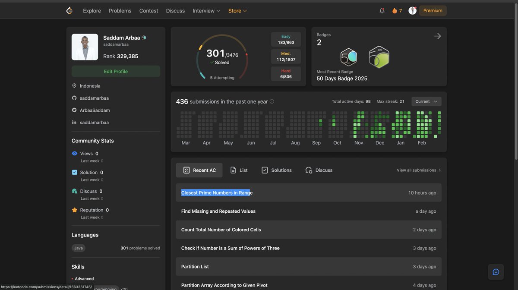Screen dimensions: 518x290
Task: Open the Problems menu item
Action: 120,11
